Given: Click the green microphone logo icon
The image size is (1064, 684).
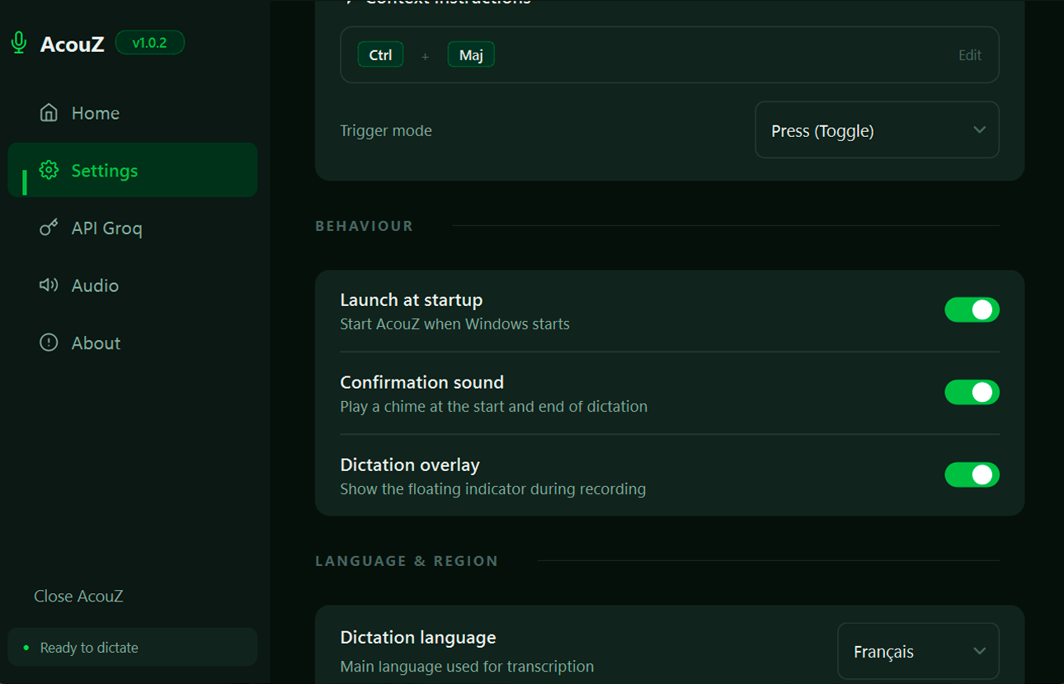Looking at the screenshot, I should (19, 43).
